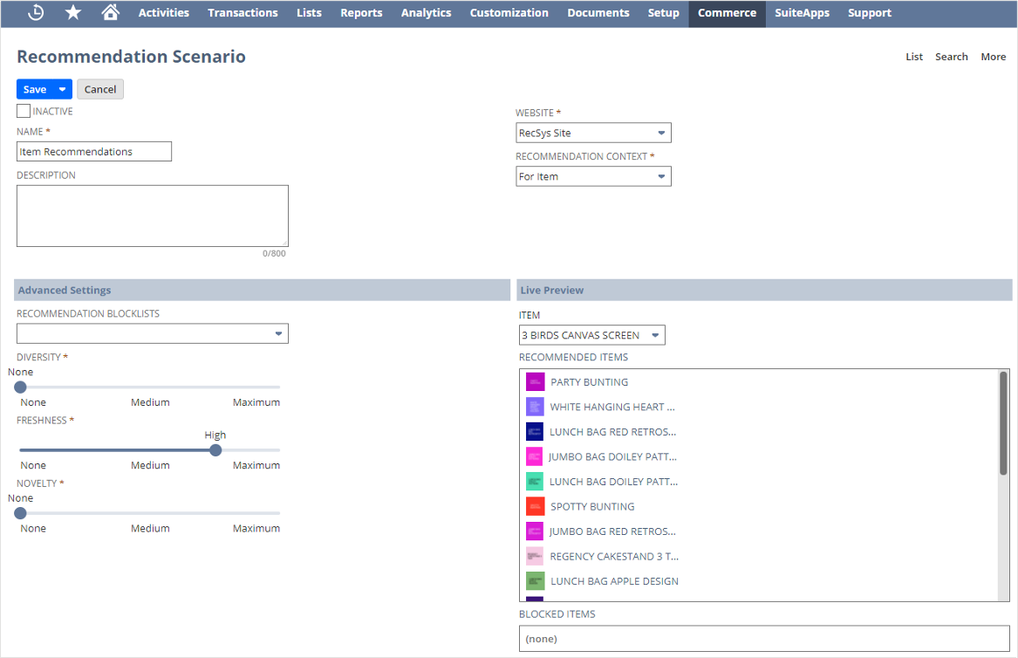Open the Transactions menu

pos(243,13)
